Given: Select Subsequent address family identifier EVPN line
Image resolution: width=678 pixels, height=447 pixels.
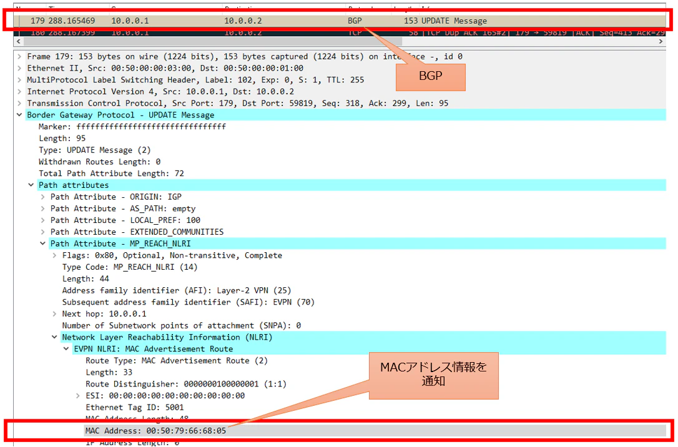Looking at the screenshot, I should coord(188,302).
